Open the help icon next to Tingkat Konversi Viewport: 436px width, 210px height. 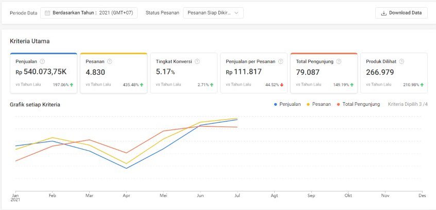(x=197, y=61)
